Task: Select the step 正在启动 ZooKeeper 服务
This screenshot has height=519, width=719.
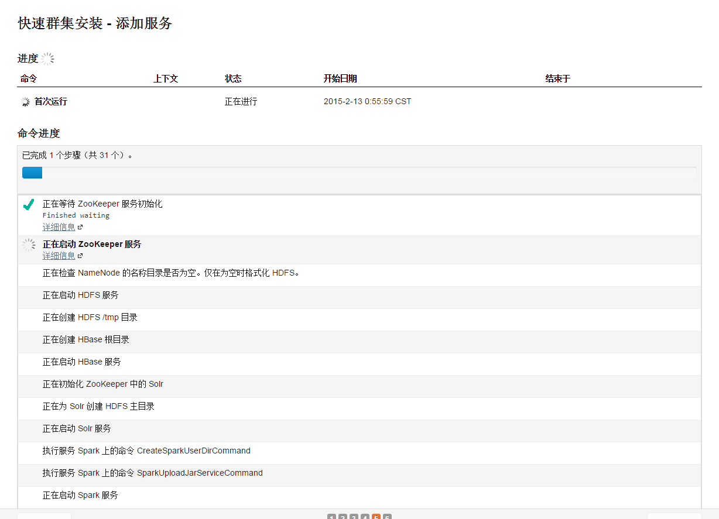Action: [x=92, y=245]
